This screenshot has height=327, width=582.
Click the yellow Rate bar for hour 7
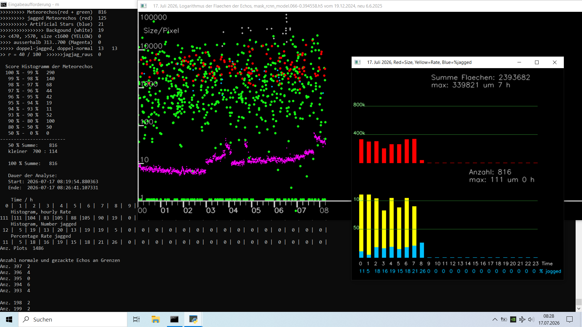pos(414,226)
